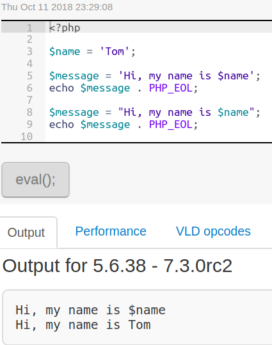Place cursor on the <?php opening tag
Image resolution: width=272 pixels, height=345 pixels.
65,28
